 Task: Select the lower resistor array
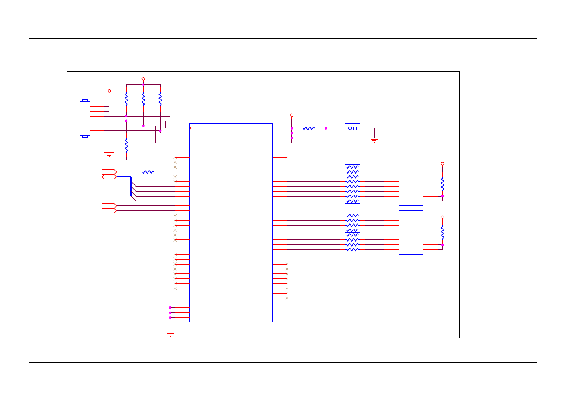352,233
